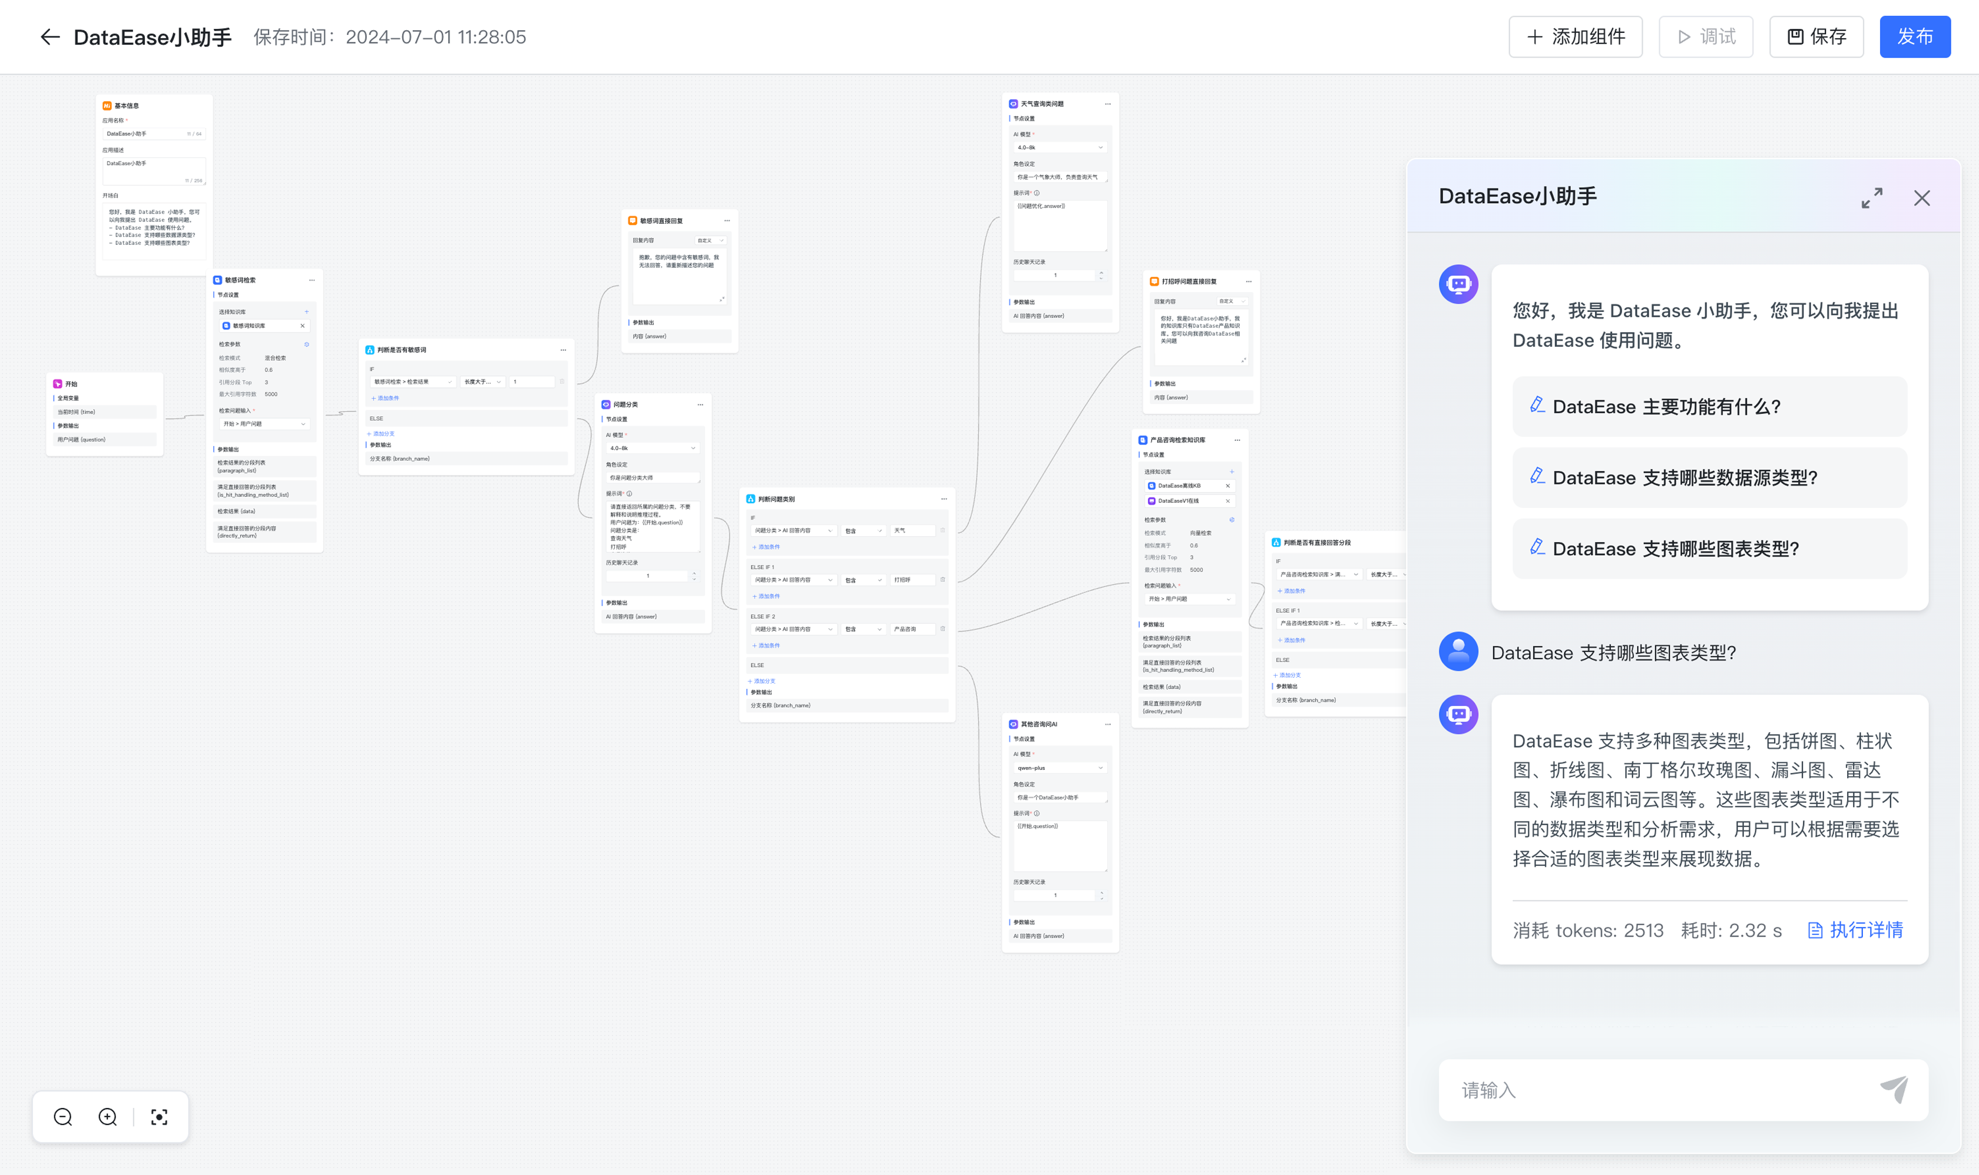
Task: Click 发布 button
Action: (1914, 37)
